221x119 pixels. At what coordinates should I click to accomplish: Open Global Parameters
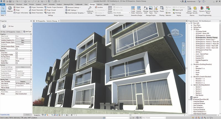pyautogui.click(x=36, y=13)
